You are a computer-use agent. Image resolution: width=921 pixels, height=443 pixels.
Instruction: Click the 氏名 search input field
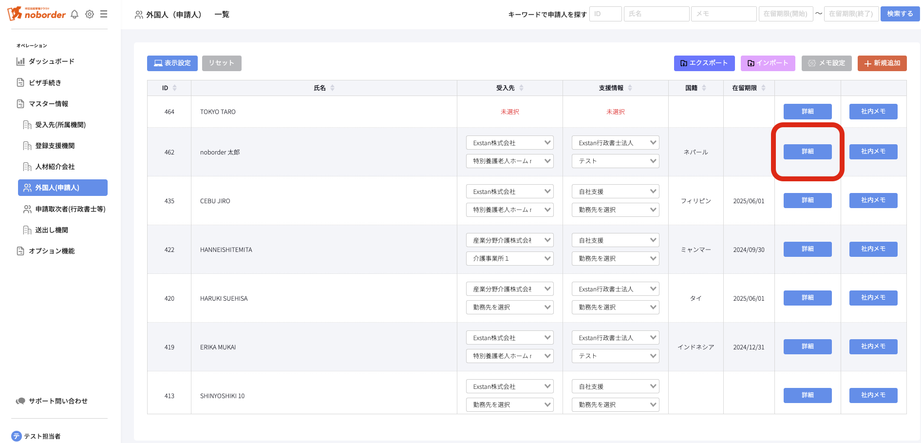click(656, 14)
